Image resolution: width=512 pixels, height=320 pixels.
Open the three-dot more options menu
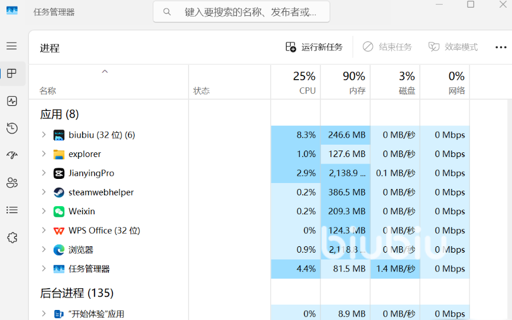[x=501, y=47]
